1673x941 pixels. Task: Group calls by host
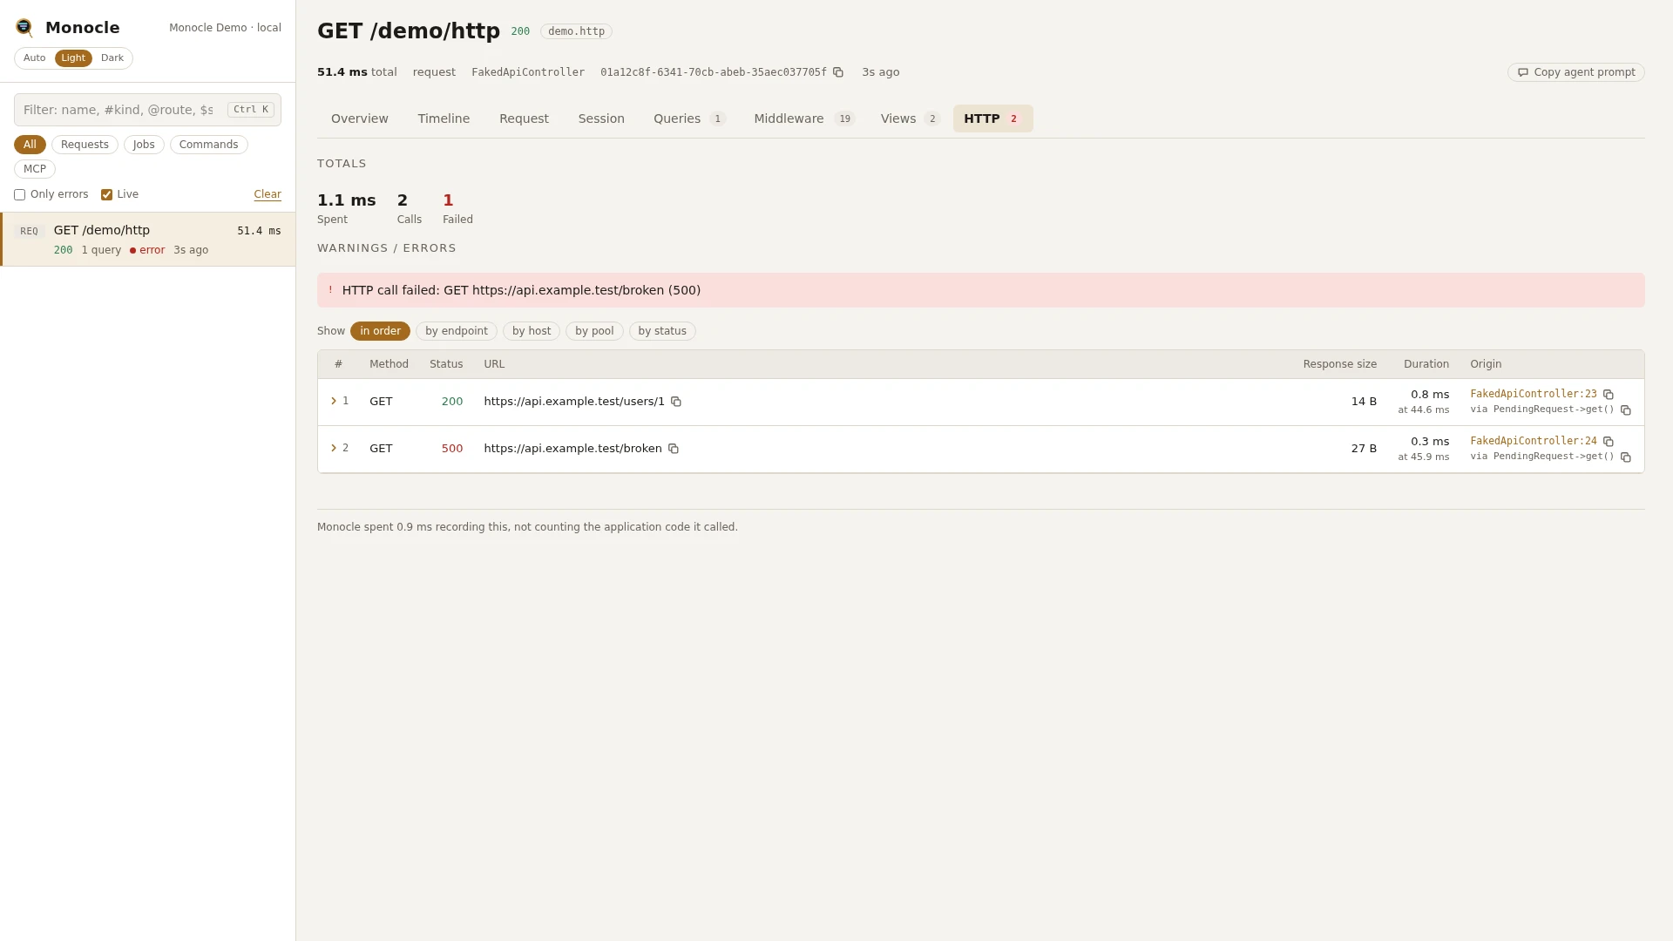tap(532, 331)
